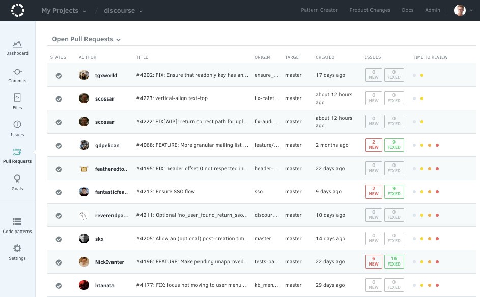Open Product Changes in top menu
Screen dimensions: 480x297
coord(370,10)
